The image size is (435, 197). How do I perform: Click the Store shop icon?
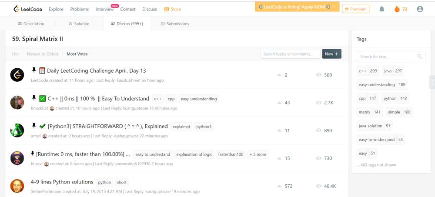[x=167, y=9]
